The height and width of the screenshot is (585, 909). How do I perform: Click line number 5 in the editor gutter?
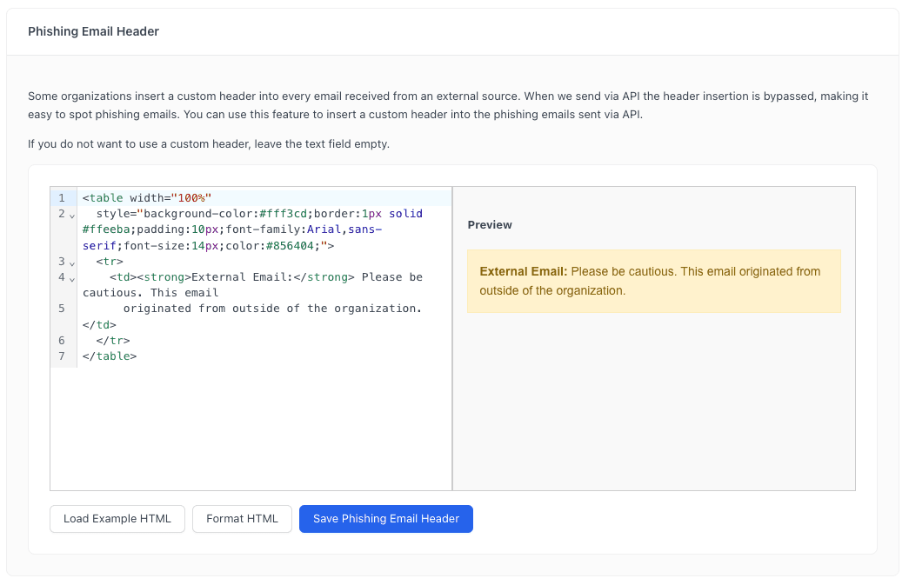(x=61, y=309)
